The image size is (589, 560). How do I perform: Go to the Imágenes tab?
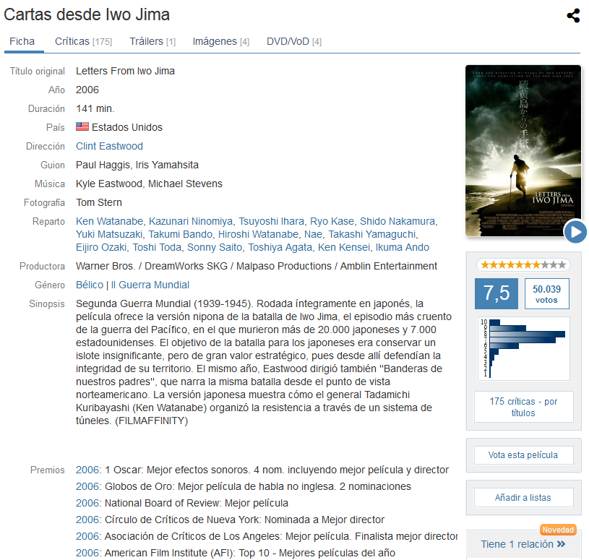(221, 41)
